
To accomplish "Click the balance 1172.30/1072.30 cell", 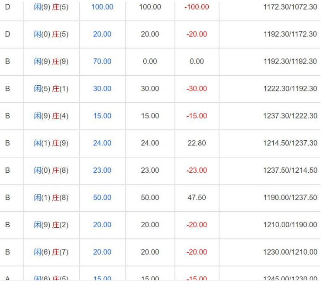I will [x=290, y=7].
